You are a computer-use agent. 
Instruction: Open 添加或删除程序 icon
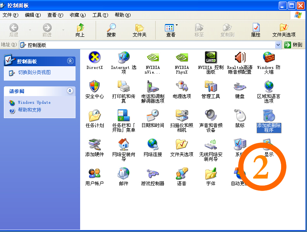coord(269,116)
